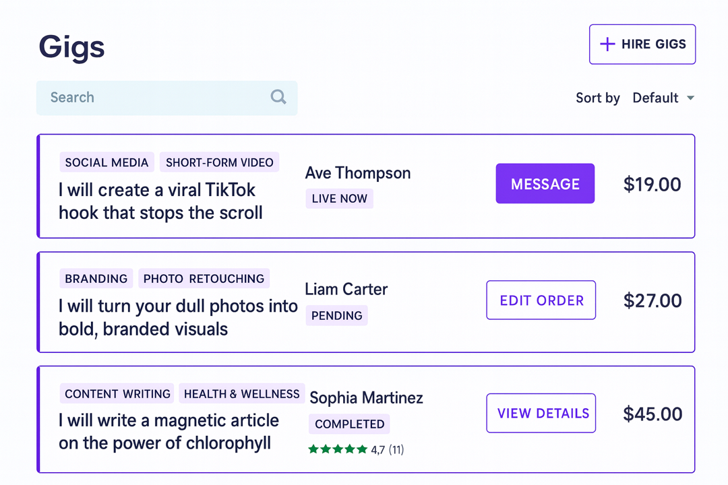Viewport: 728px width, 485px height.
Task: Select the SOCIAL MEDIA category tag
Action: coord(107,162)
